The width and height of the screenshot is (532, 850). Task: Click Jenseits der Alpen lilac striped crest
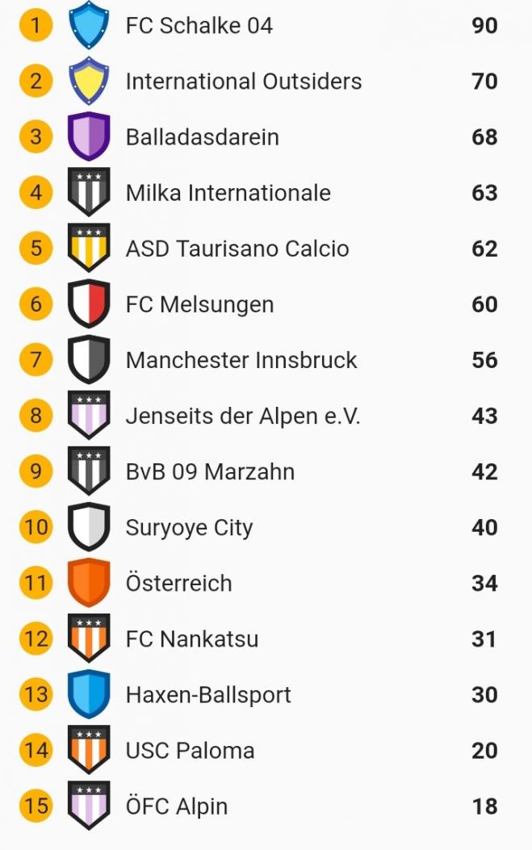89,416
